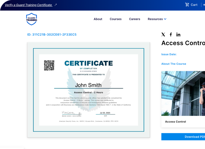
Task: Open the Resources menu item
Action: point(155,19)
